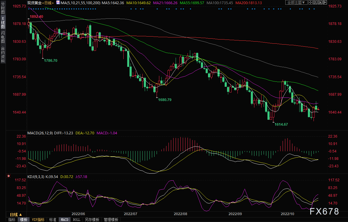Toggle the BOLL template

tap(76, 220)
